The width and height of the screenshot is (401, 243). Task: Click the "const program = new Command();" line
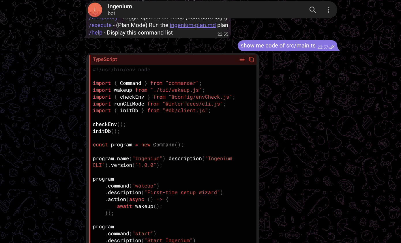coord(138,145)
